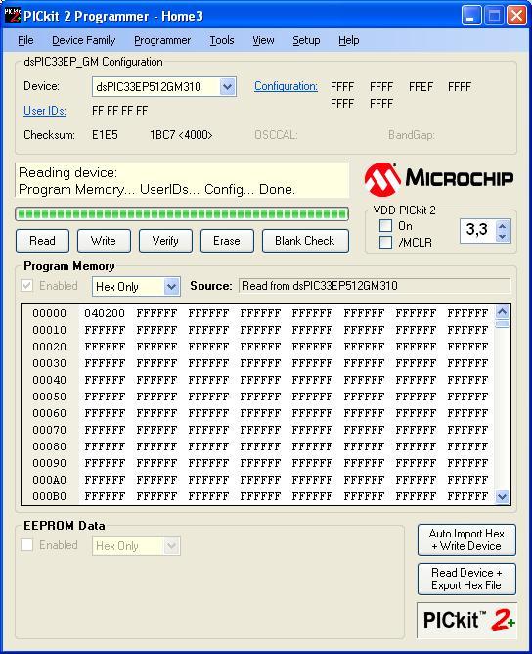Click the PICkit 2+ logo image
This screenshot has height=654, width=532.
466,620
